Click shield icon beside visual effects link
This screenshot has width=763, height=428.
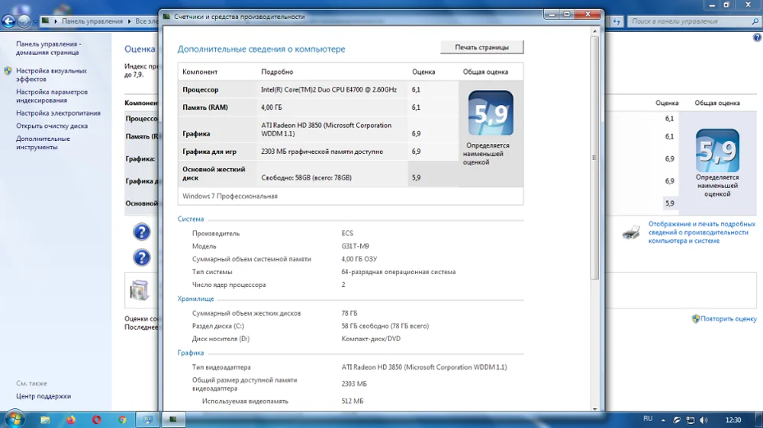8,71
